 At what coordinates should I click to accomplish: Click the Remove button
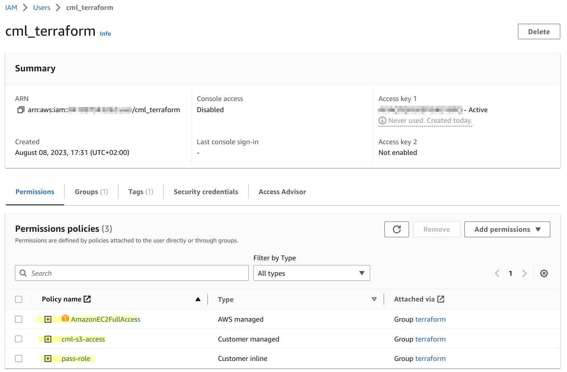coord(436,229)
